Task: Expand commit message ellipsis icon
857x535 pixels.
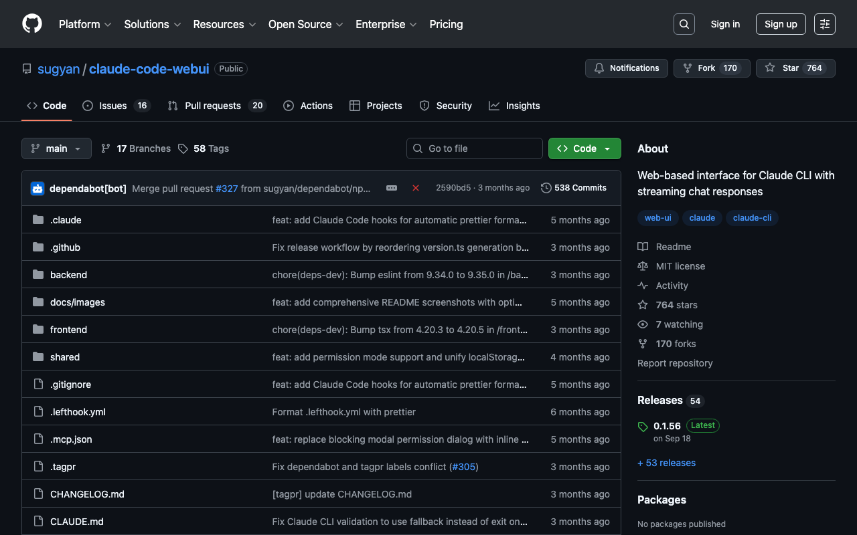Action: (x=392, y=189)
